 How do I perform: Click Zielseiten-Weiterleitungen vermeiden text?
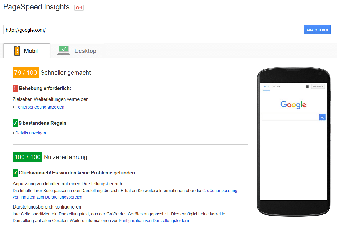pyautogui.click(x=50, y=99)
